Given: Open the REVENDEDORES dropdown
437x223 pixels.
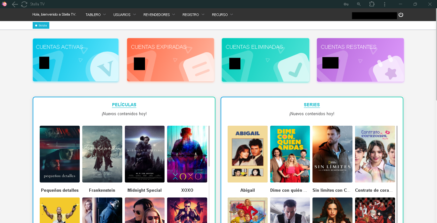Looking at the screenshot, I should pos(159,15).
